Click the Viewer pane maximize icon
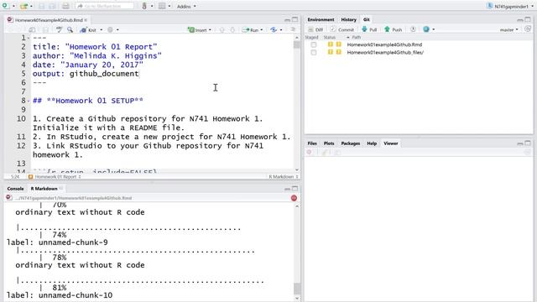537x302 pixels. tap(528, 143)
